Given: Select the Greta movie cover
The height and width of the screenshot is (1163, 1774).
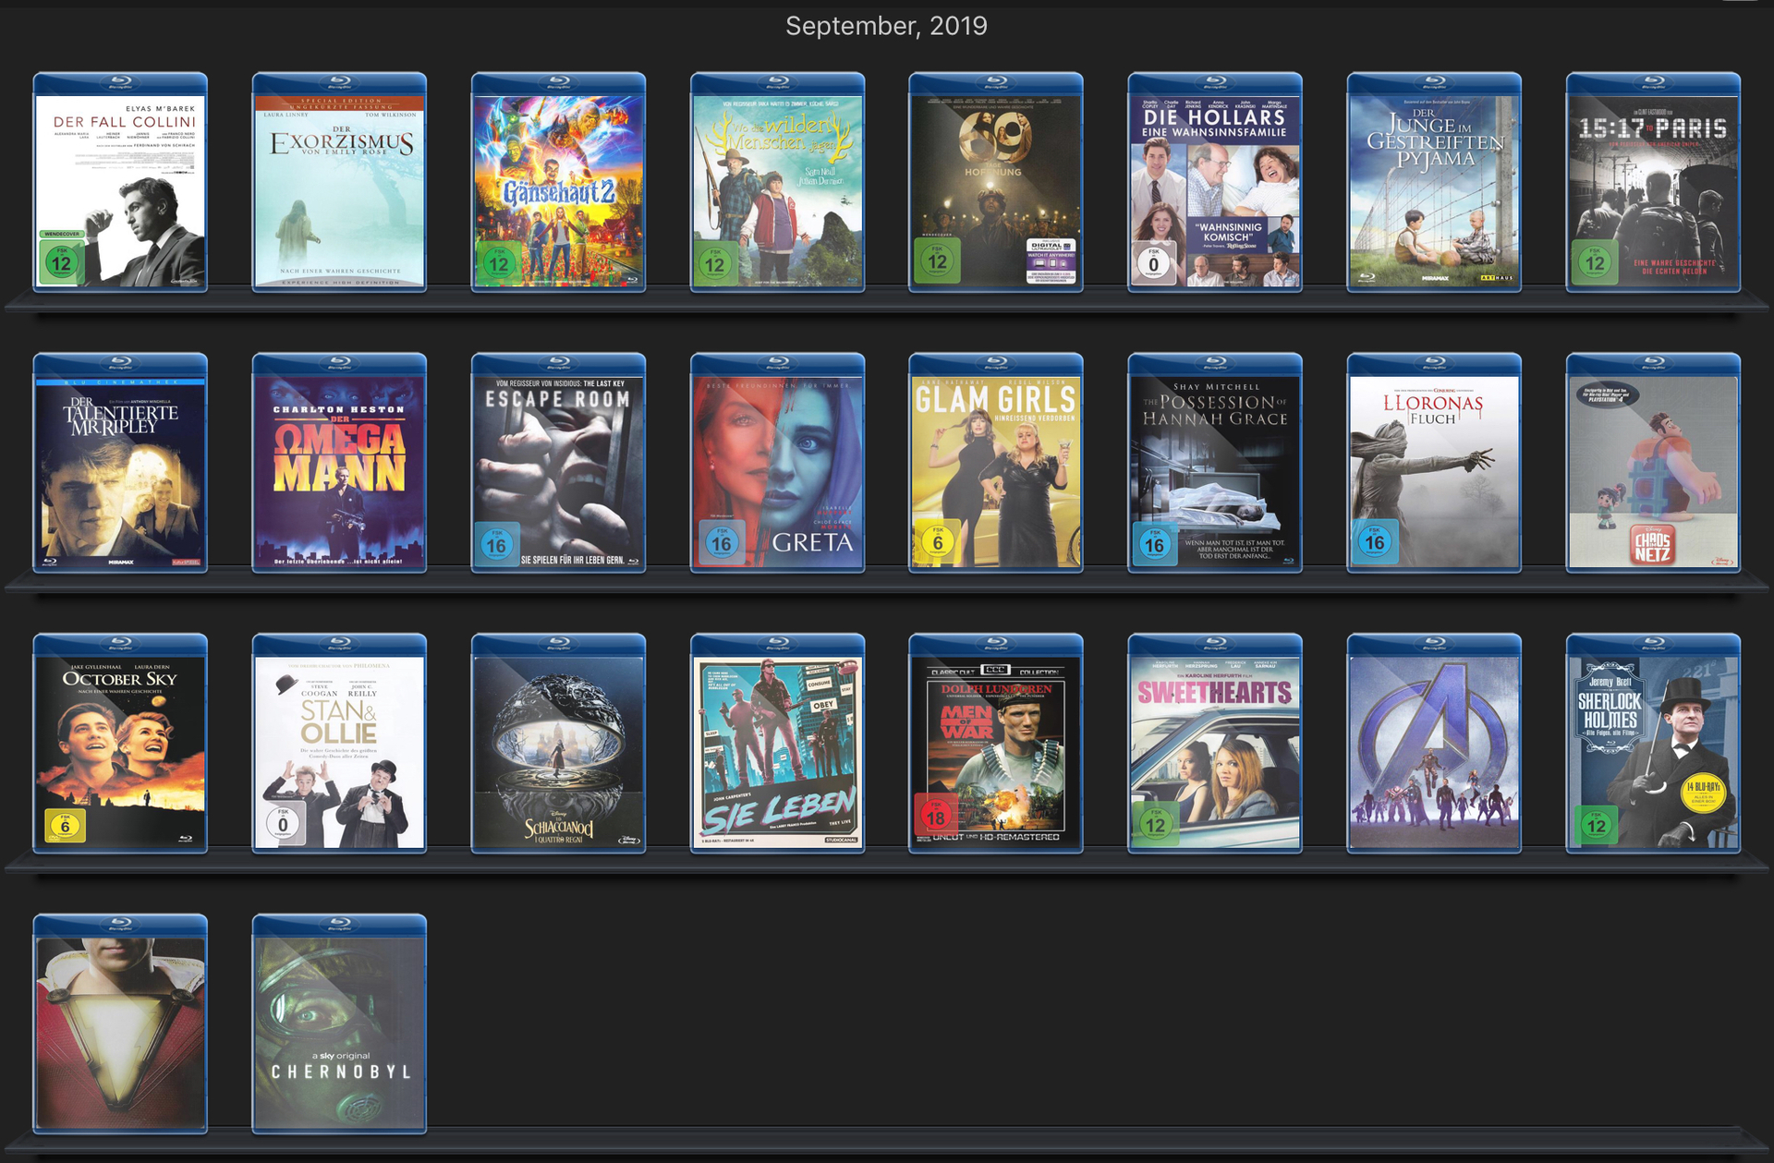Looking at the screenshot, I should point(777,463).
